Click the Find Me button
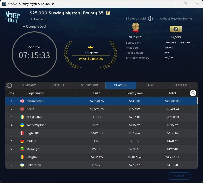The height and width of the screenshot is (183, 203). [179, 176]
